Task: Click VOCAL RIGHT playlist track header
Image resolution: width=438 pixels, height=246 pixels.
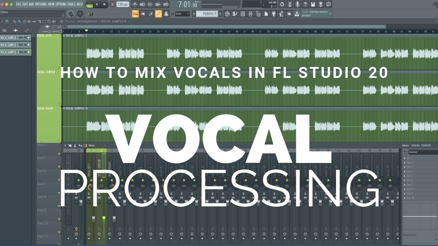Action: [49, 125]
